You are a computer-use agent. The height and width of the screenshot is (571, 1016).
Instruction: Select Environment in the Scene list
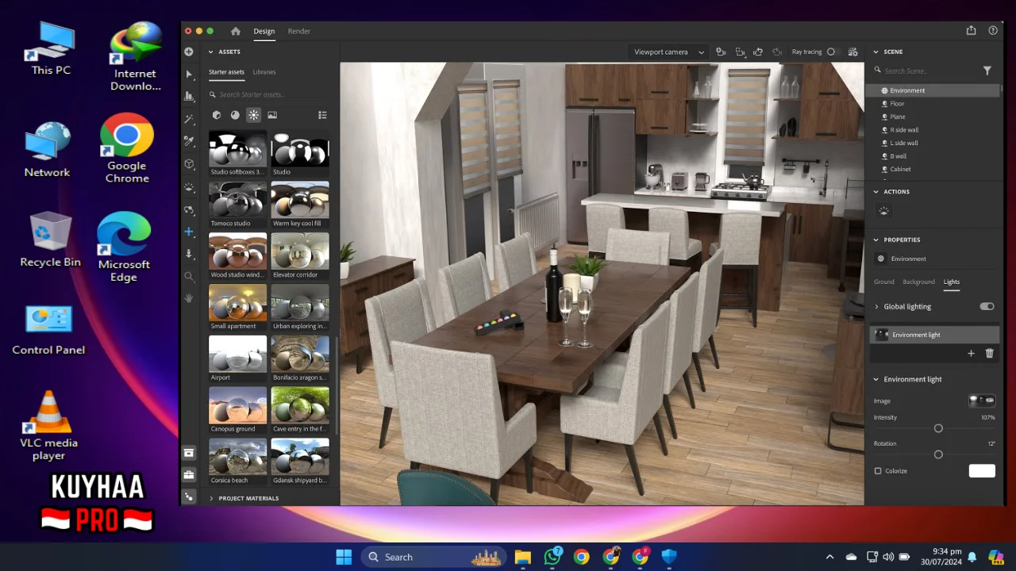click(x=933, y=90)
